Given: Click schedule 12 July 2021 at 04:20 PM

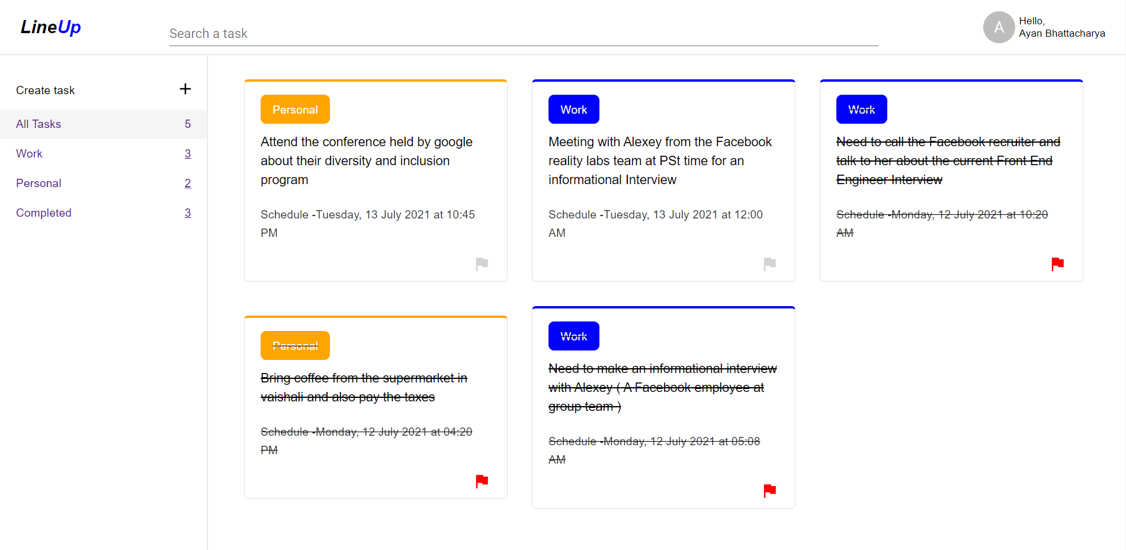Looking at the screenshot, I should tap(366, 441).
